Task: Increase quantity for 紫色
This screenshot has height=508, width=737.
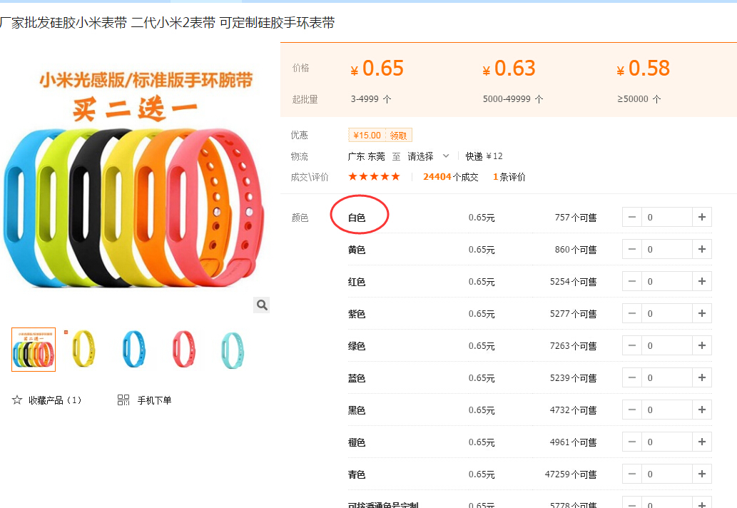Action: pos(702,313)
